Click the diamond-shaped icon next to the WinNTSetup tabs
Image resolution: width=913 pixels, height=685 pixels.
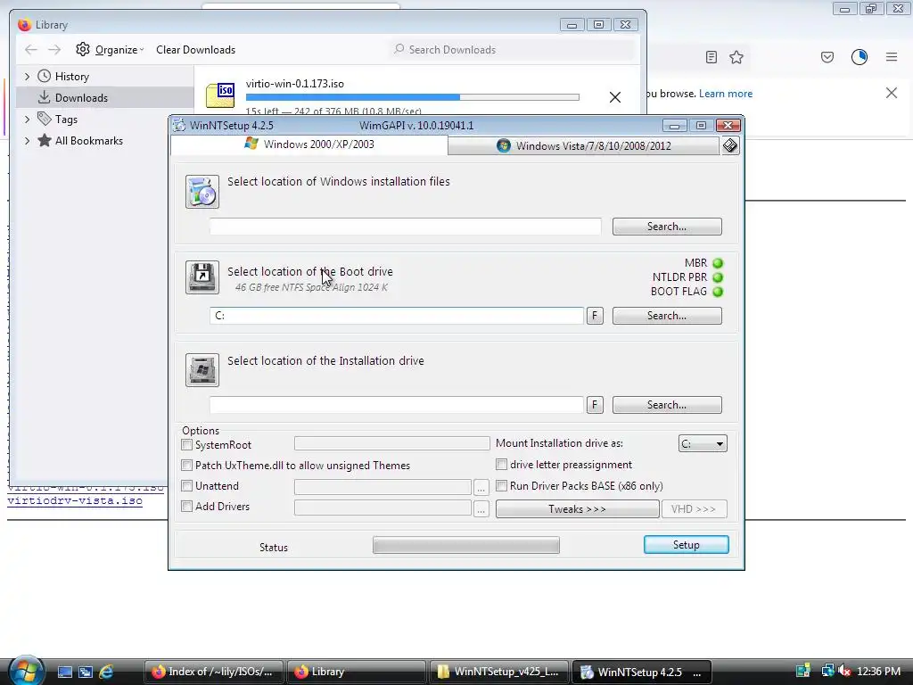(x=730, y=145)
